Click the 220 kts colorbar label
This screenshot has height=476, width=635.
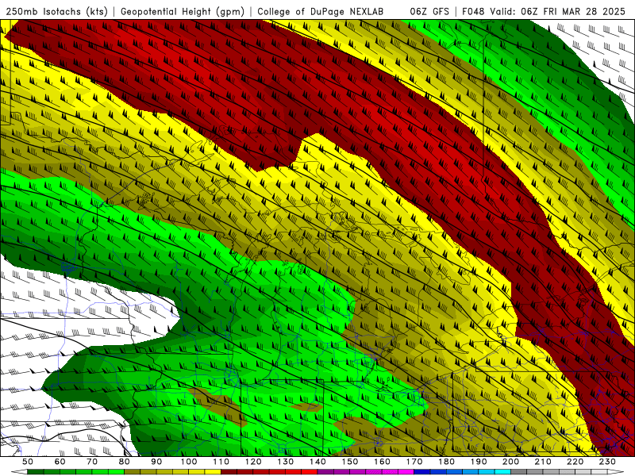click(x=575, y=462)
